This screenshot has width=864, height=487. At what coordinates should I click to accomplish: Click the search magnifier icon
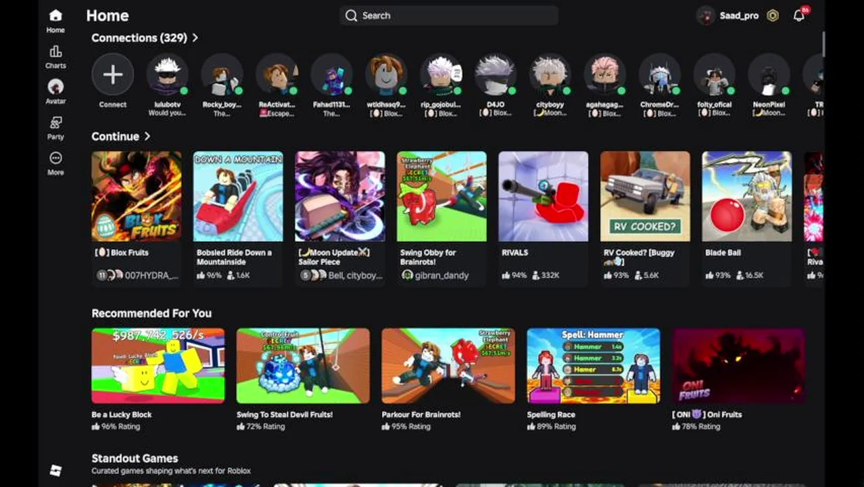point(351,16)
